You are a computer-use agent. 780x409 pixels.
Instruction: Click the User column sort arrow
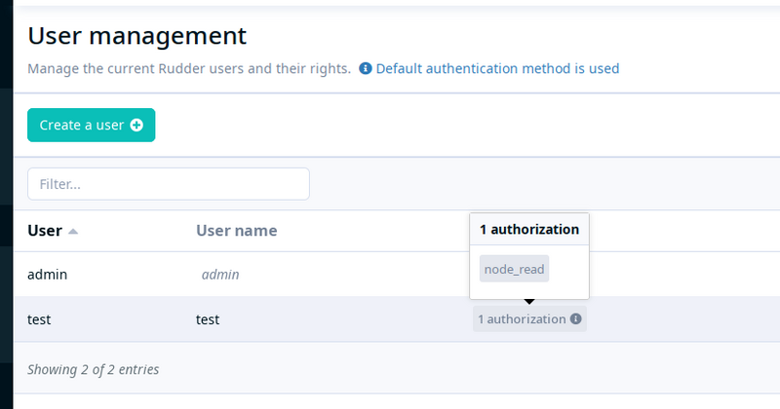pos(73,231)
